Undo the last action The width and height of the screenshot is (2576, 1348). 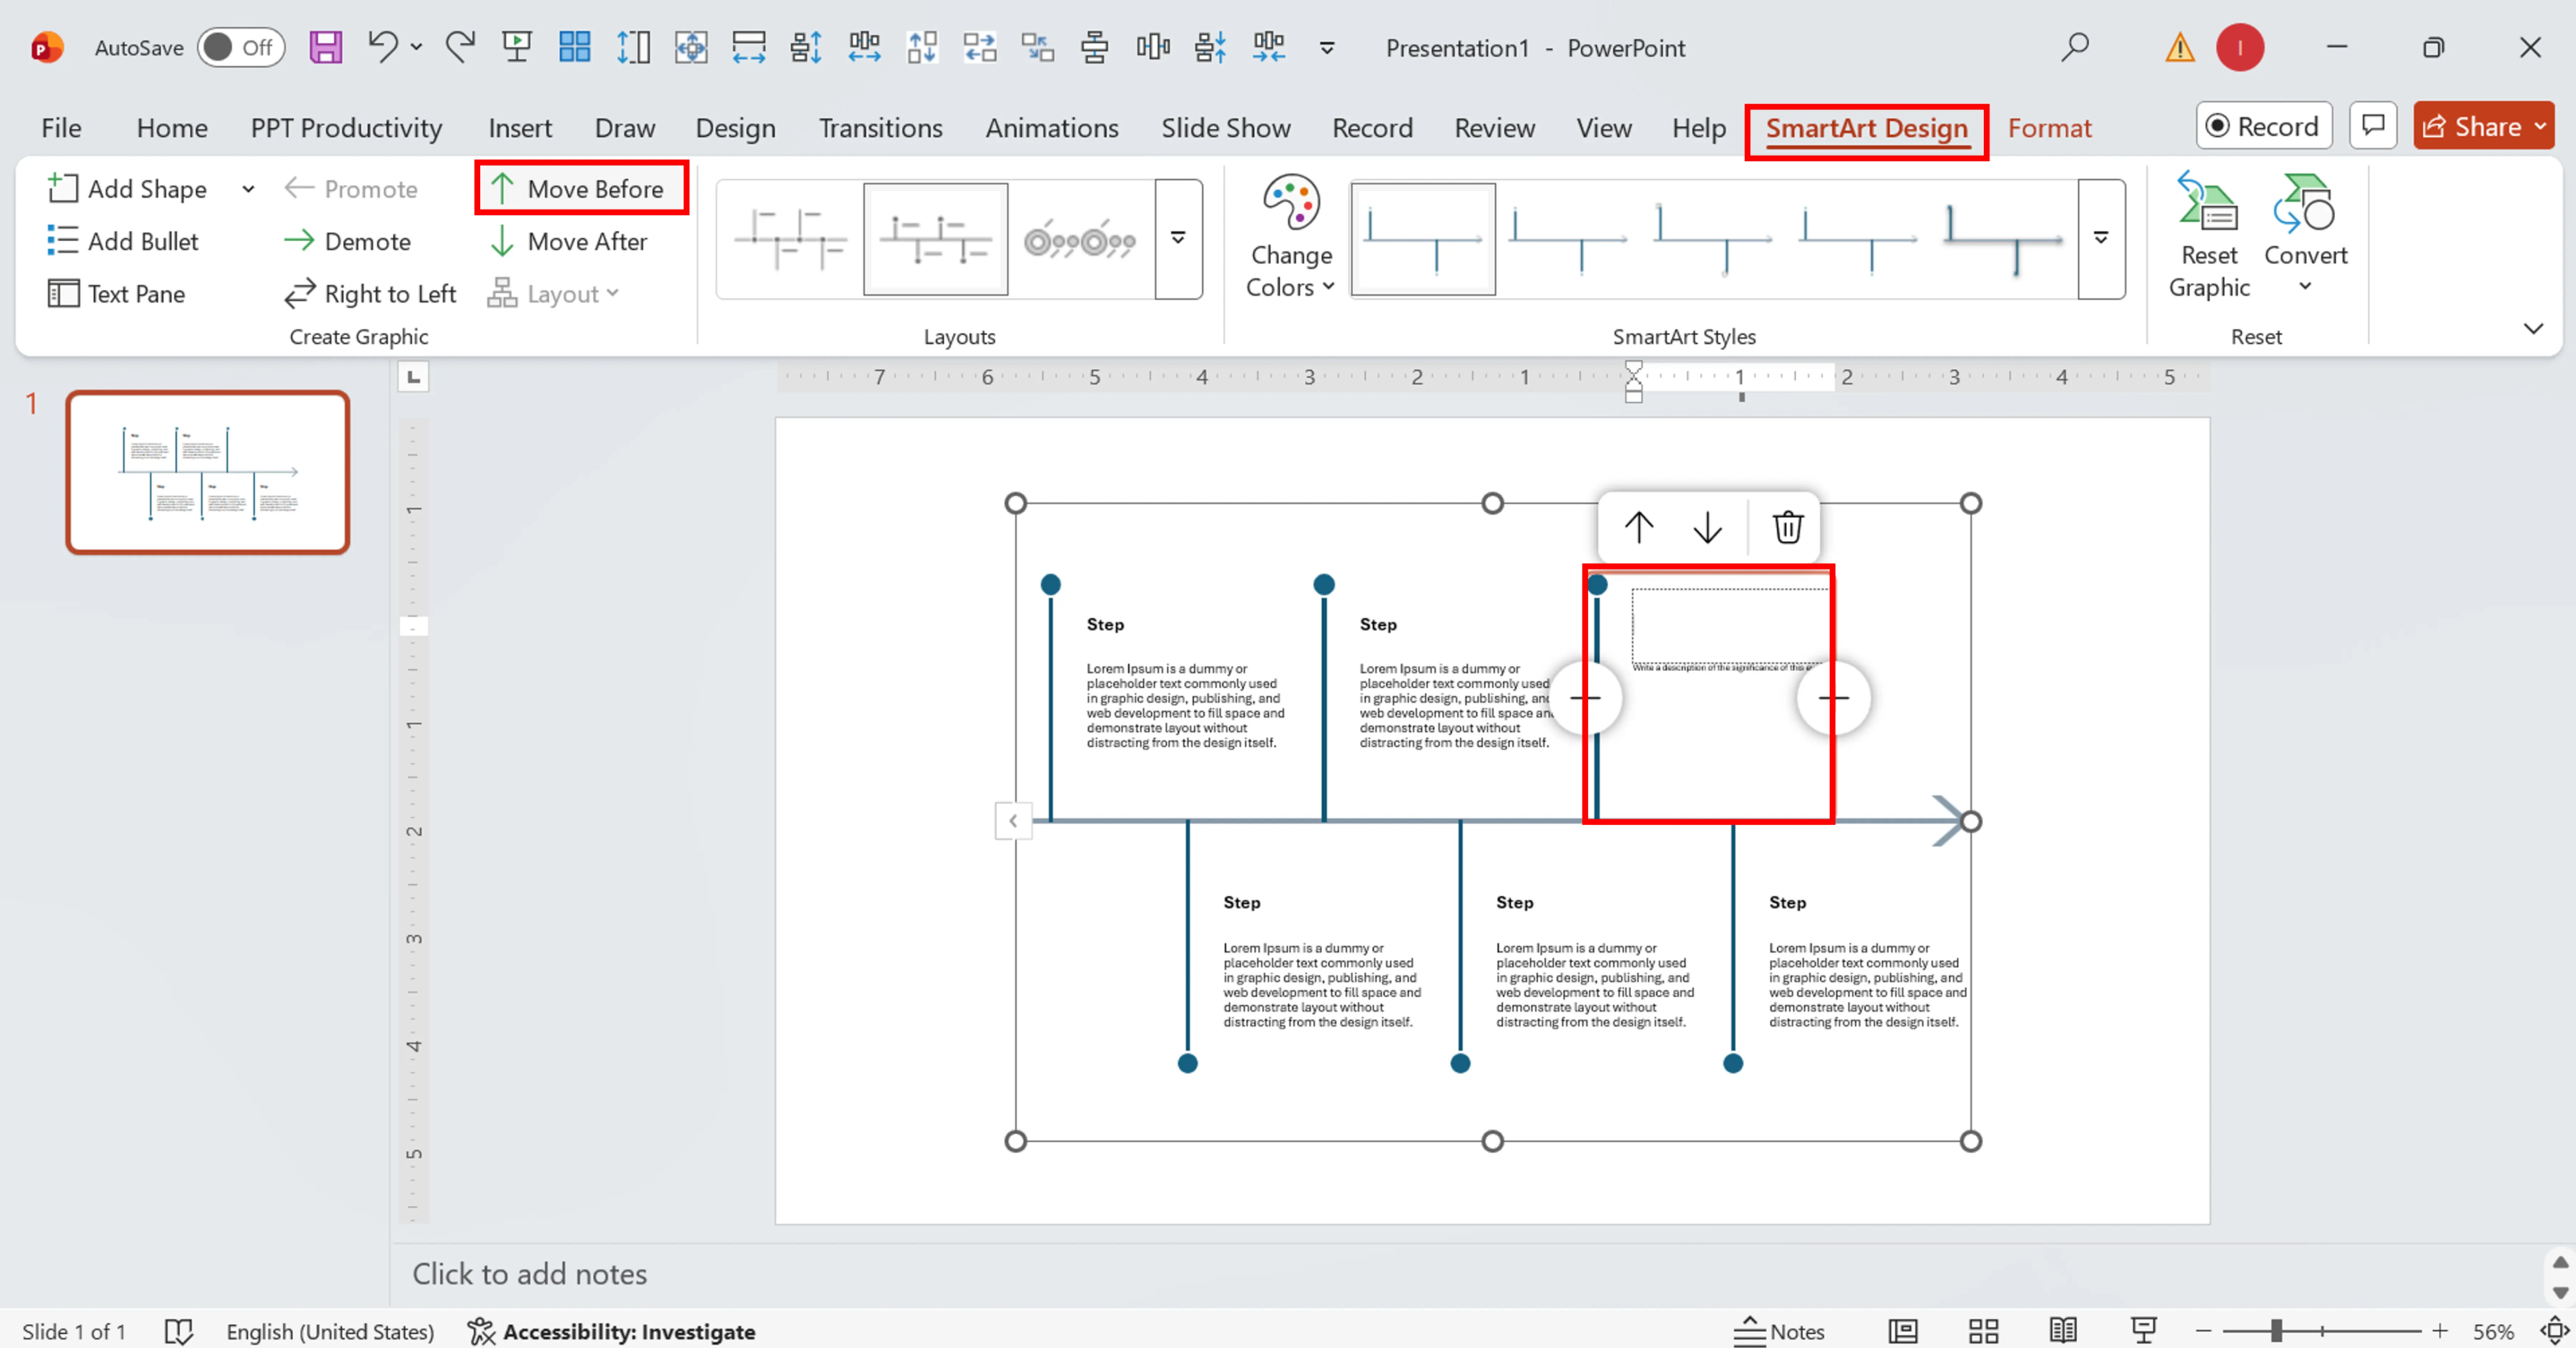(382, 47)
